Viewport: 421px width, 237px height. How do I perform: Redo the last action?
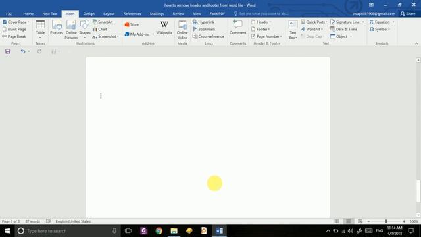[39, 51]
